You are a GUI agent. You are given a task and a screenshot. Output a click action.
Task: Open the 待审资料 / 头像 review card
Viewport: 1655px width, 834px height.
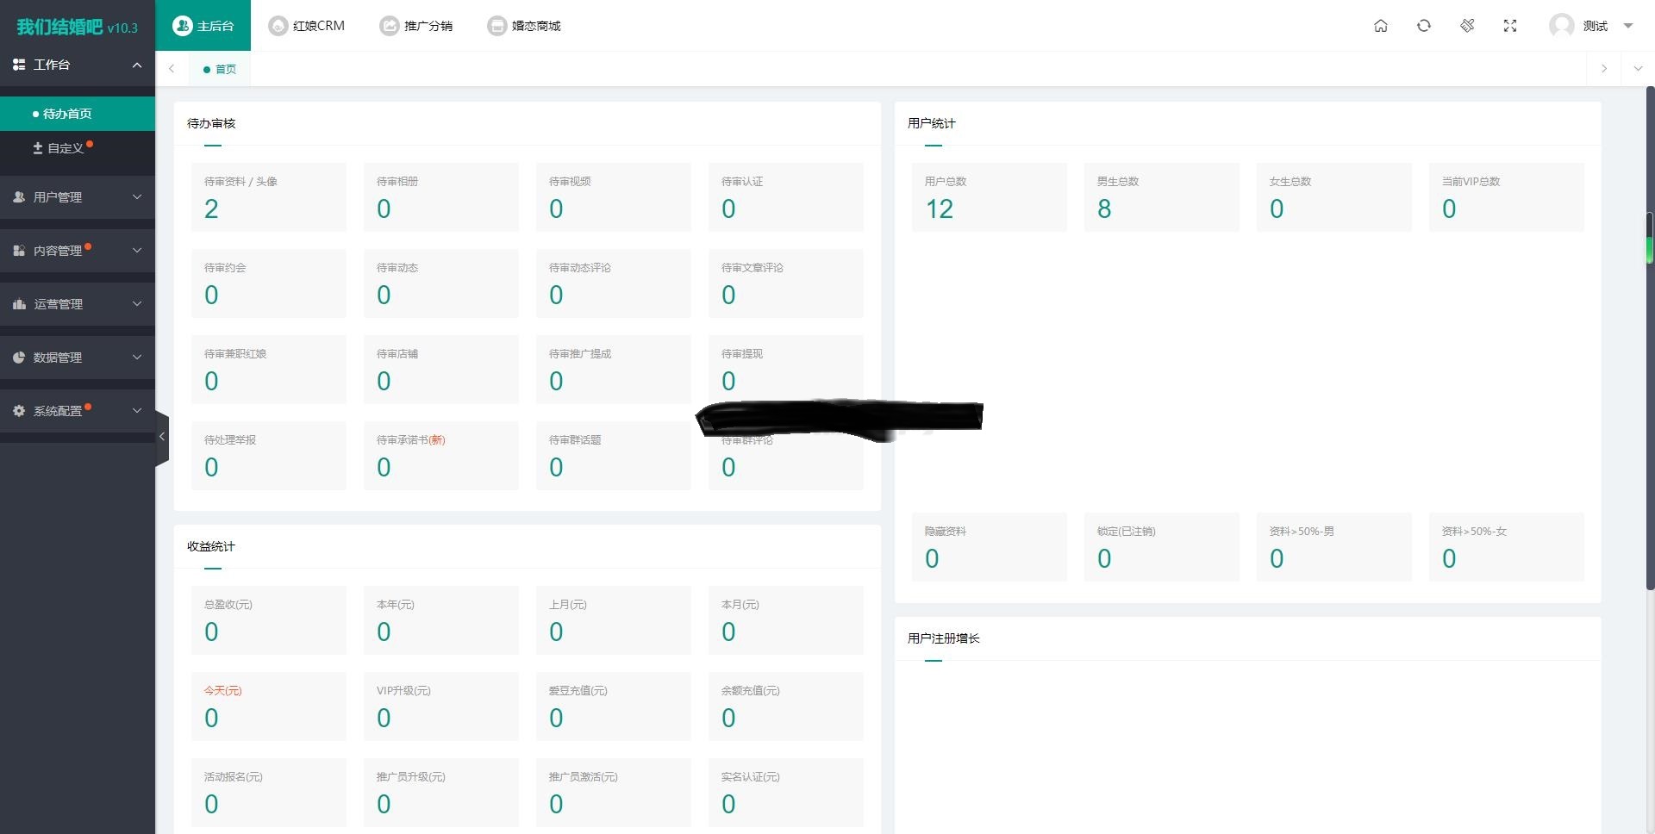268,197
